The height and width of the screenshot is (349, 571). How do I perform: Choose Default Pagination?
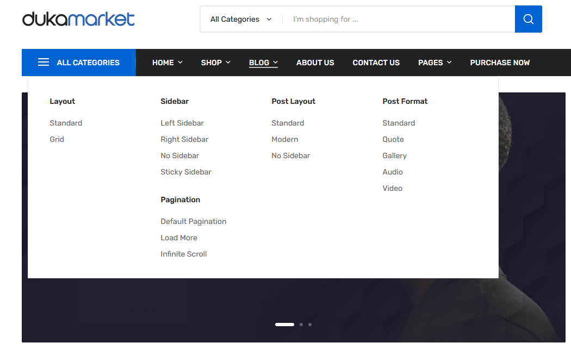[194, 221]
